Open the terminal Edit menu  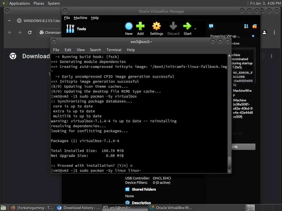[68, 50]
